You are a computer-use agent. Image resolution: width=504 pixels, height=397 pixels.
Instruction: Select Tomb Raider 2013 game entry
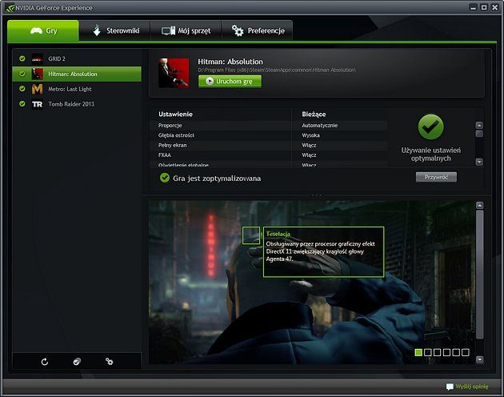77,104
